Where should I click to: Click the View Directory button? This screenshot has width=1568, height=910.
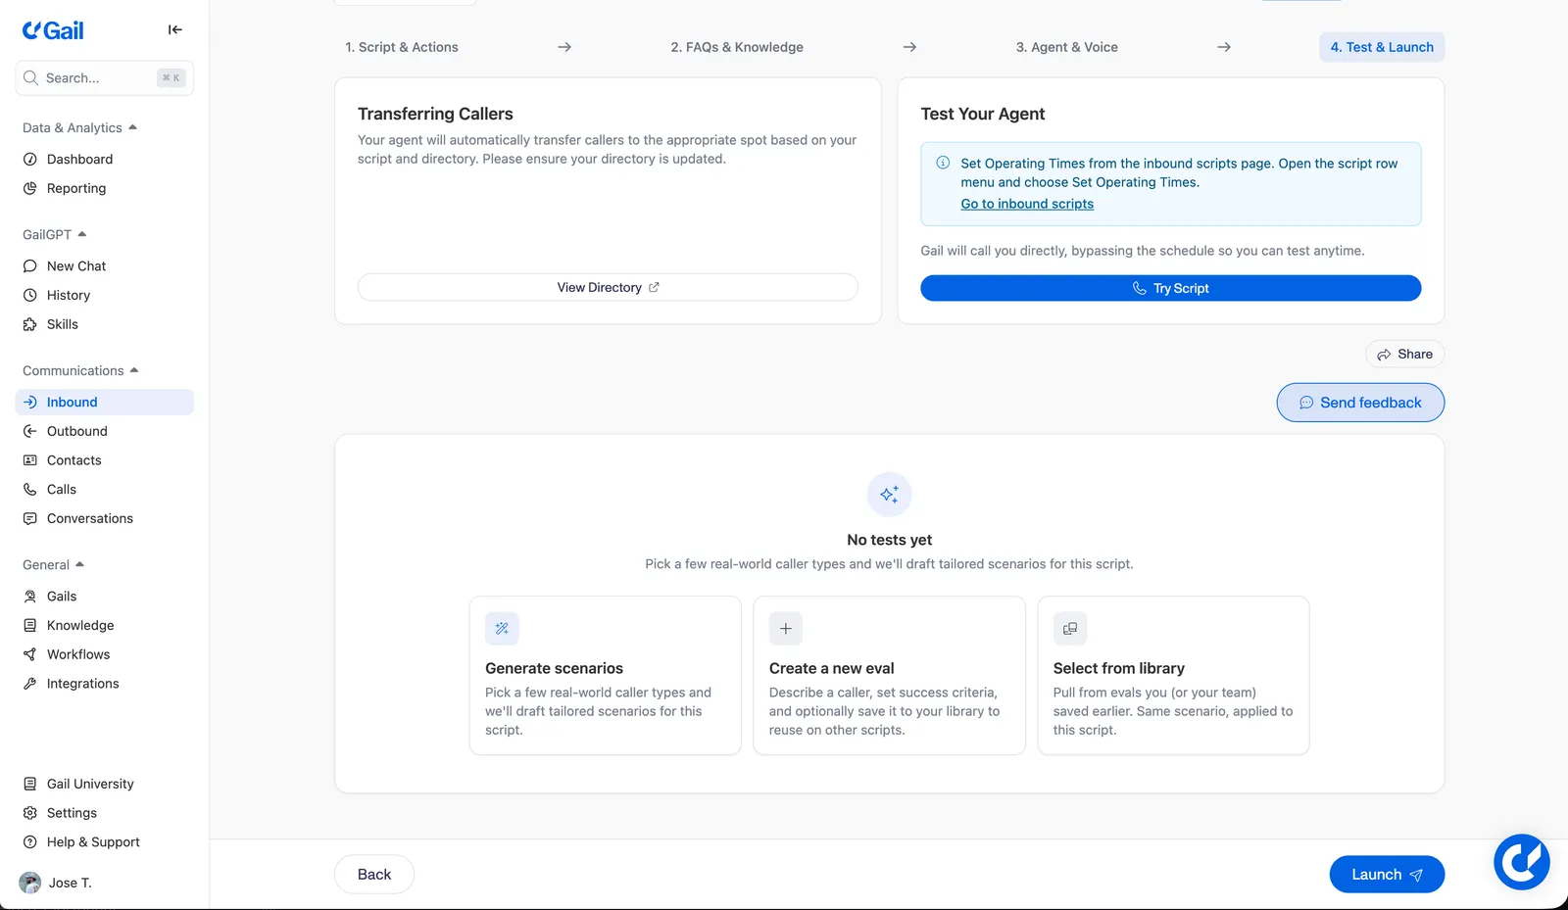coord(608,287)
